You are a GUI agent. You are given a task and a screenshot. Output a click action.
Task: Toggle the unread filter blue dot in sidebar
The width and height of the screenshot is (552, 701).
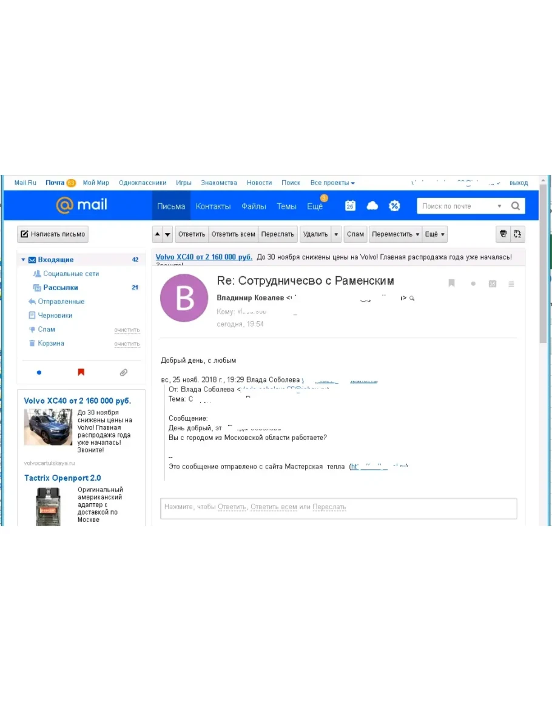click(39, 372)
